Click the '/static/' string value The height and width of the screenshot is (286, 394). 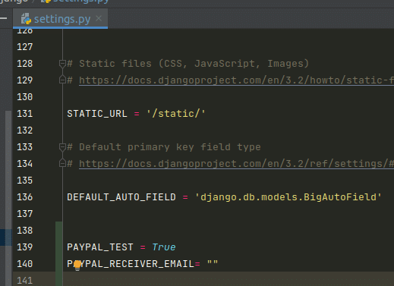click(176, 114)
